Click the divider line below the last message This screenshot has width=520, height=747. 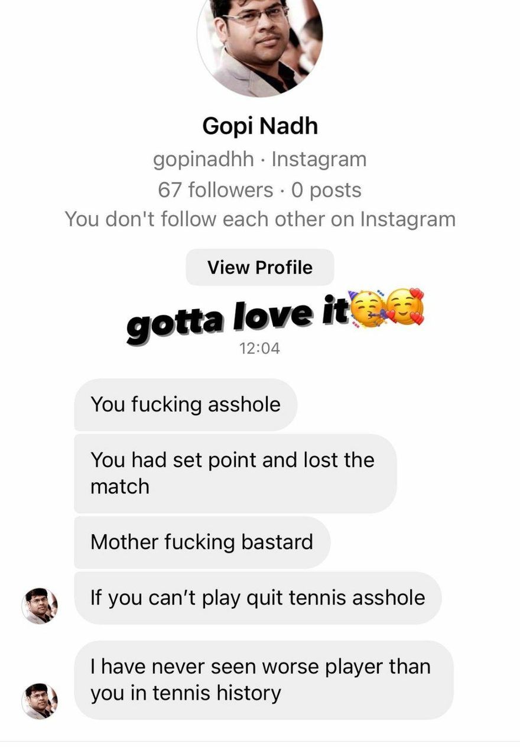(x=260, y=741)
